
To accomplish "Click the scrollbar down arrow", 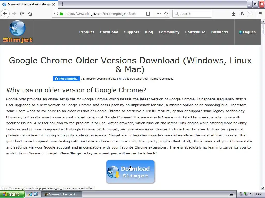I will click(263, 188).
